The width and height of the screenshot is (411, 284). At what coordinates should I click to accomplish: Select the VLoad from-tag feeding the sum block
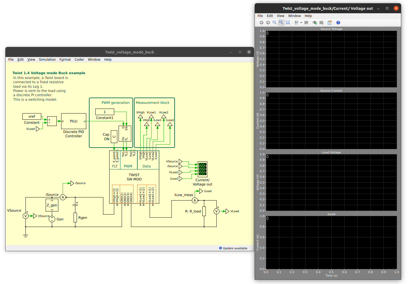pyautogui.click(x=38, y=129)
